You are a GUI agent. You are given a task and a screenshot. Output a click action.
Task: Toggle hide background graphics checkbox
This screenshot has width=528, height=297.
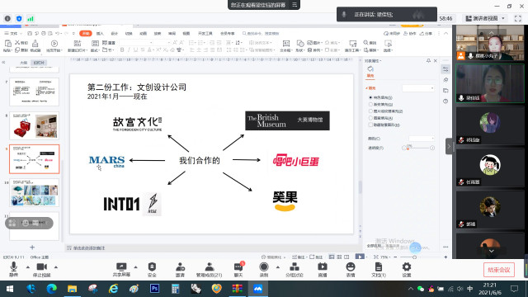370,125
